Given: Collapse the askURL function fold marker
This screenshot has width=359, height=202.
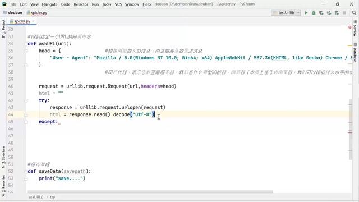Looking at the screenshot, I should click(x=26, y=44).
